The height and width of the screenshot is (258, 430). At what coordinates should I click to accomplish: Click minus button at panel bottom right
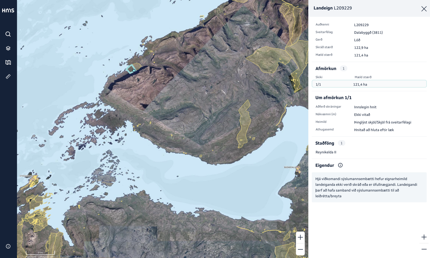click(424, 249)
